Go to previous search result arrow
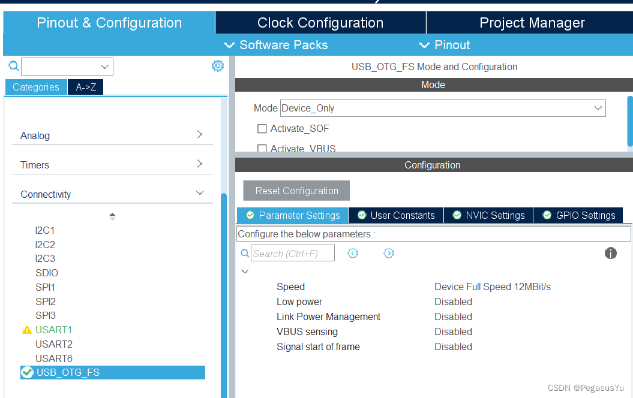Screen dimensions: 633x398 (353, 254)
